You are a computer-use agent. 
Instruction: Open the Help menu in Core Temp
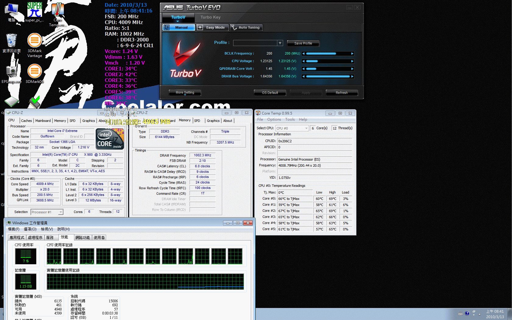(x=303, y=119)
